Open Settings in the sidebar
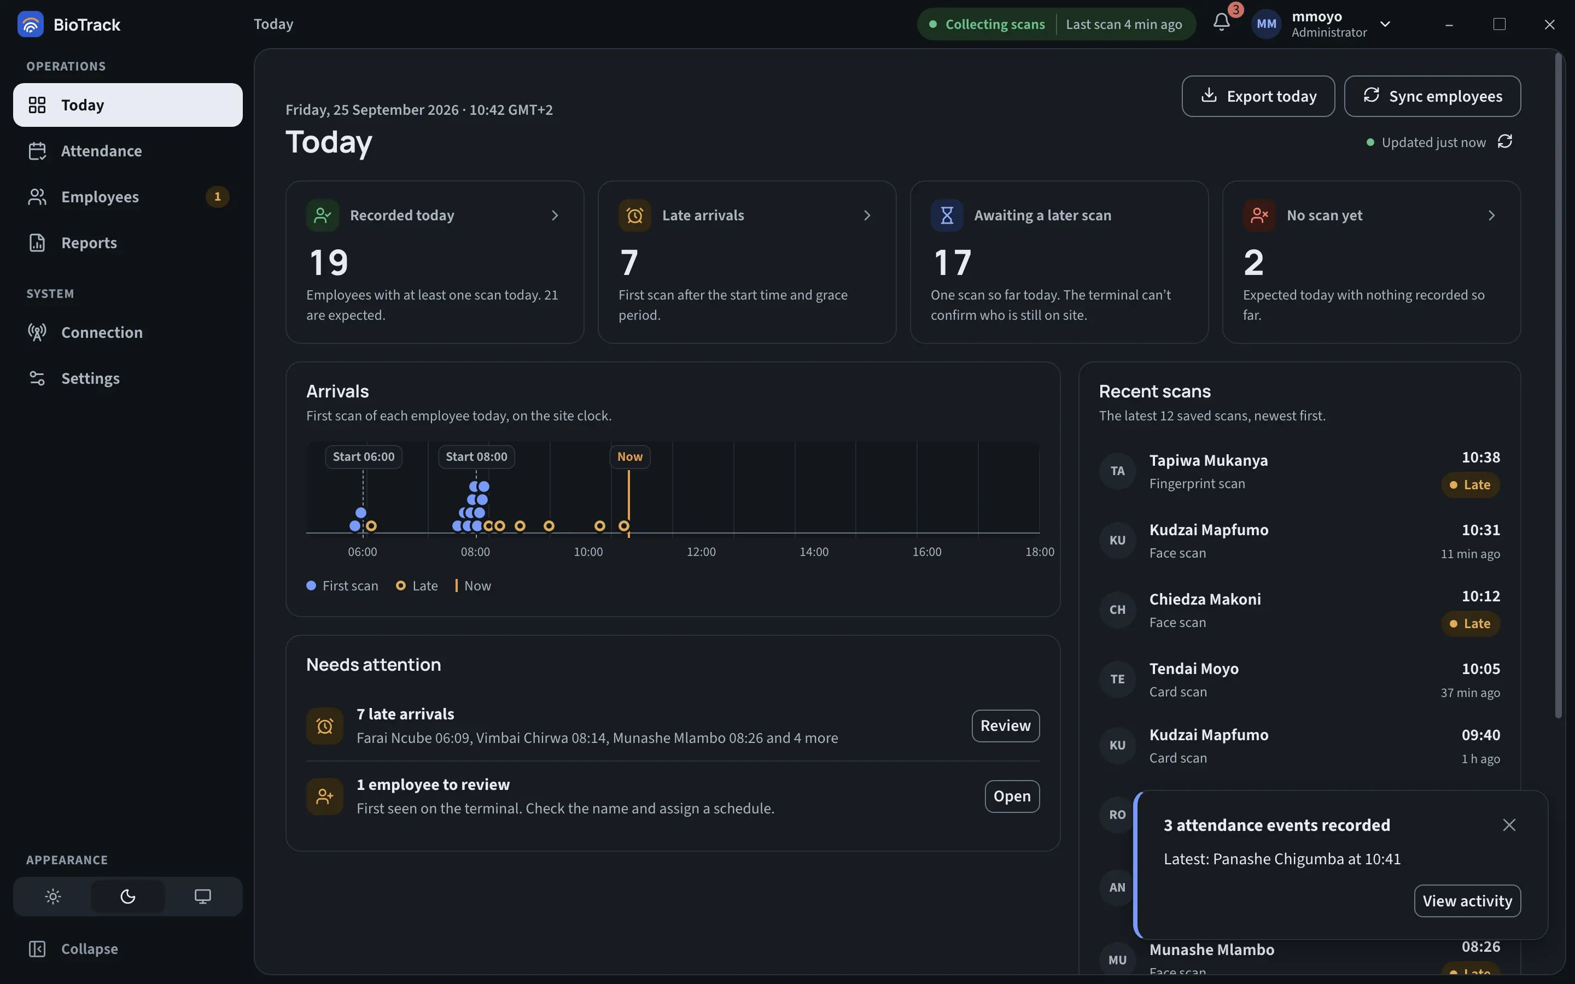This screenshot has height=984, width=1575. click(127, 378)
